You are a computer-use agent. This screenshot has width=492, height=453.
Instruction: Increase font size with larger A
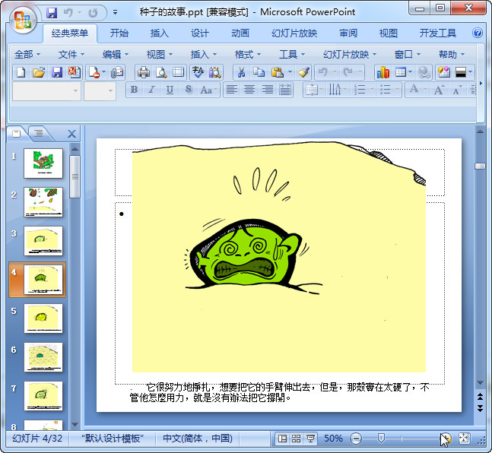pyautogui.click(x=439, y=90)
